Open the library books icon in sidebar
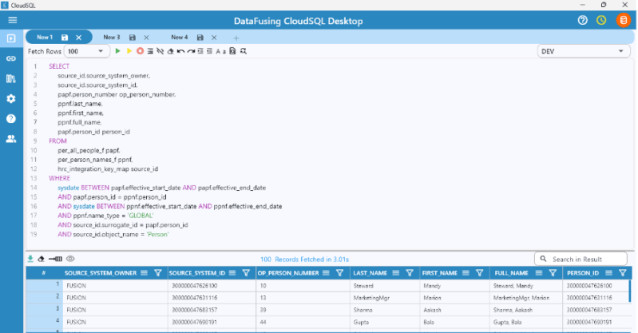The height and width of the screenshot is (333, 638). tap(11, 78)
